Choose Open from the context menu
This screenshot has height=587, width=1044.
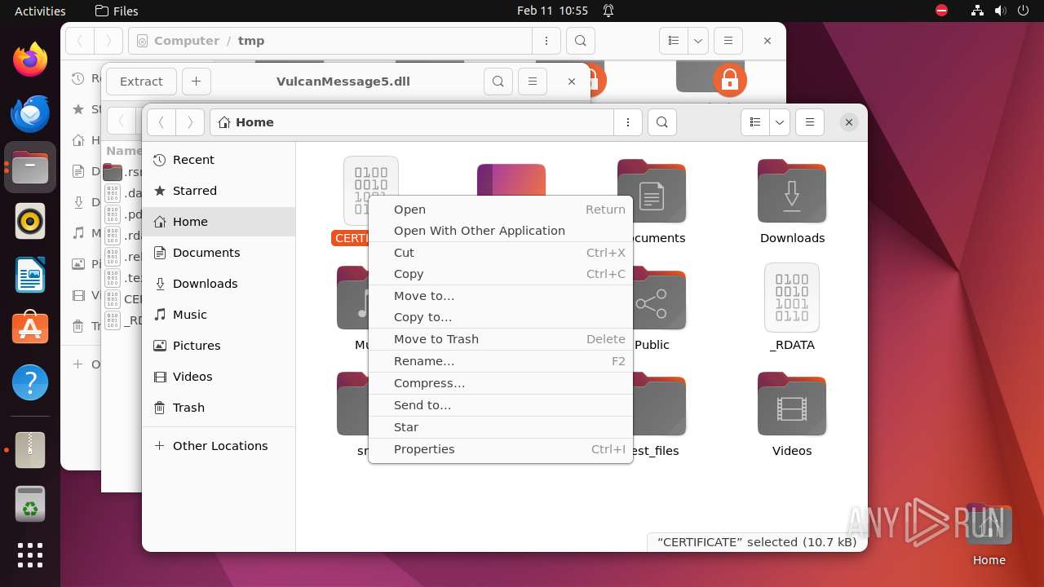point(501,210)
